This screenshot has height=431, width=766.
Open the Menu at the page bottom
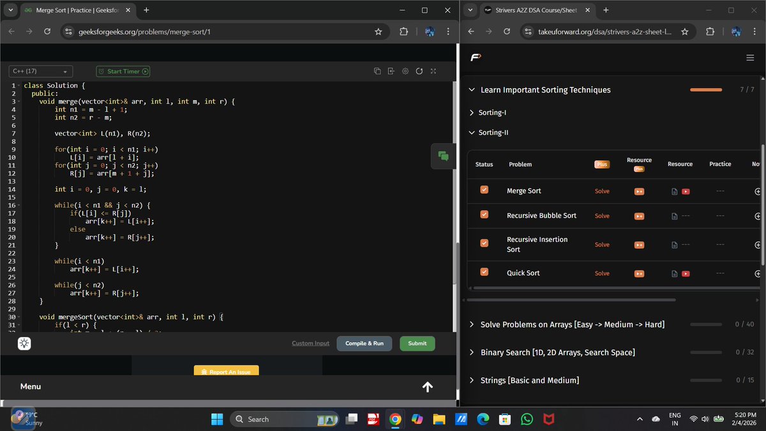tap(31, 386)
